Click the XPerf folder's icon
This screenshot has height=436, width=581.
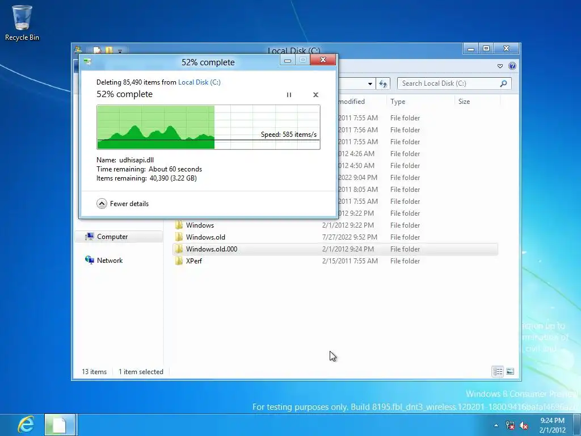(x=179, y=261)
